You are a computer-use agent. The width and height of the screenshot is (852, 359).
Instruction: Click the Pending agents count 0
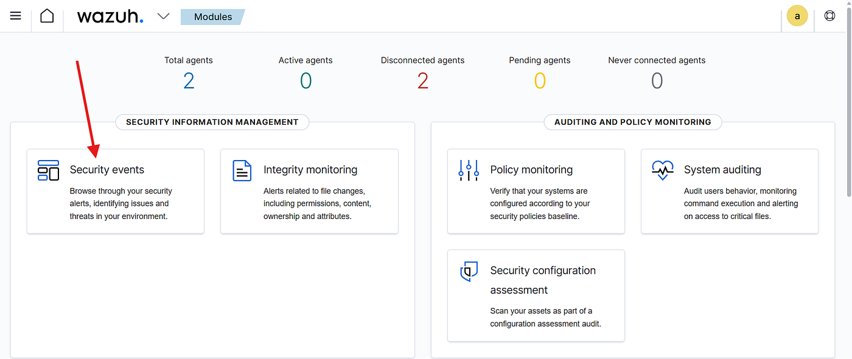pyautogui.click(x=540, y=81)
